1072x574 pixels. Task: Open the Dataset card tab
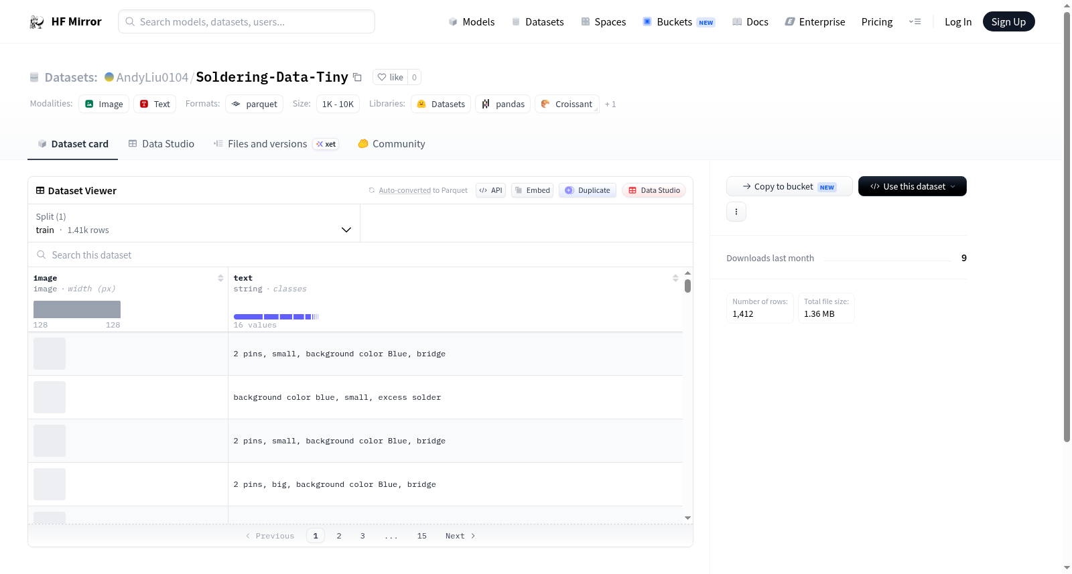click(x=72, y=144)
